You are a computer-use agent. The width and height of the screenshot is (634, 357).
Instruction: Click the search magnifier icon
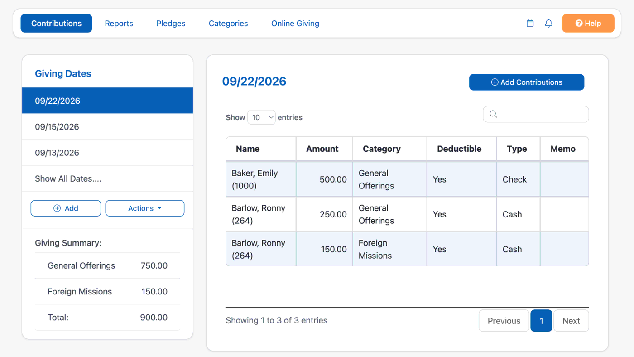click(x=494, y=114)
